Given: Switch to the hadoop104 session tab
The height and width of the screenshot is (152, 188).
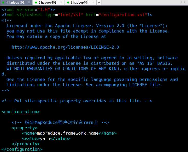Looking at the screenshot, I should click(x=80, y=3).
